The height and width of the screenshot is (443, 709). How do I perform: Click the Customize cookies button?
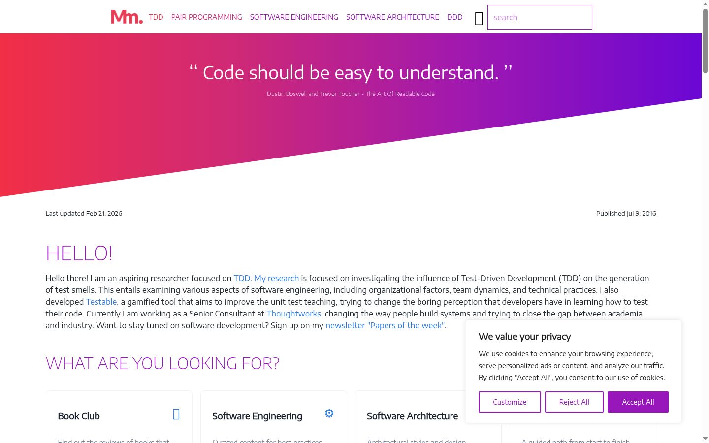click(510, 402)
